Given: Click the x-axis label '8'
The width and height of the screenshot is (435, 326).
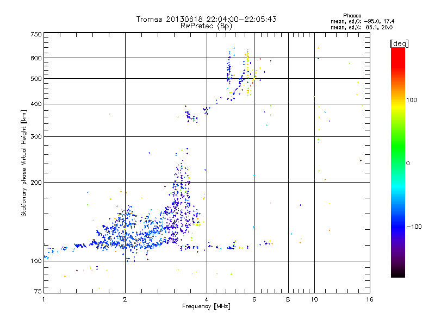Looking at the screenshot, I should pyautogui.click(x=288, y=299).
